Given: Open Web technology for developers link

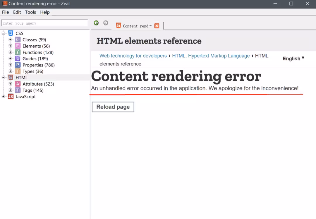Looking at the screenshot, I should coord(133,56).
